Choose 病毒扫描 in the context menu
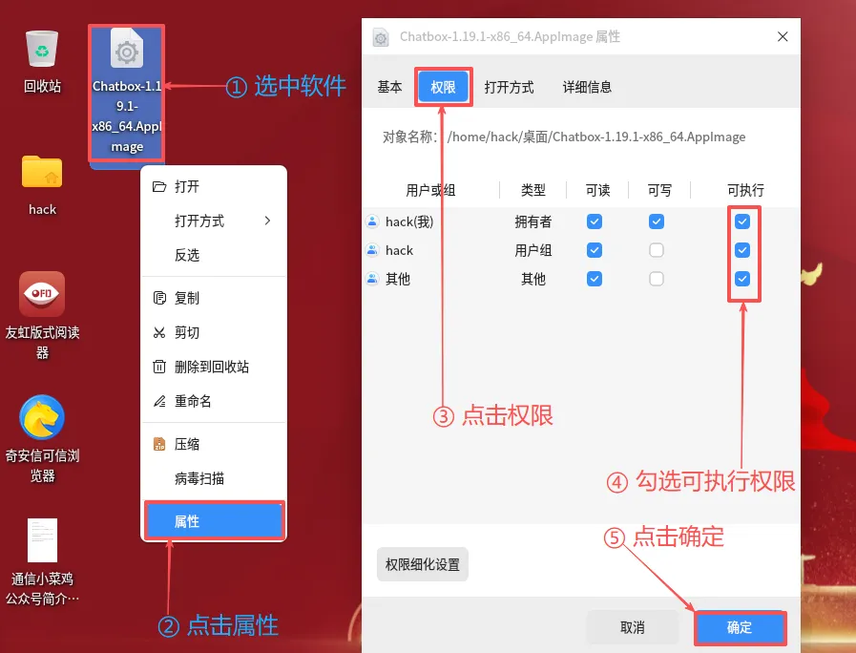The width and height of the screenshot is (856, 653). [214, 478]
